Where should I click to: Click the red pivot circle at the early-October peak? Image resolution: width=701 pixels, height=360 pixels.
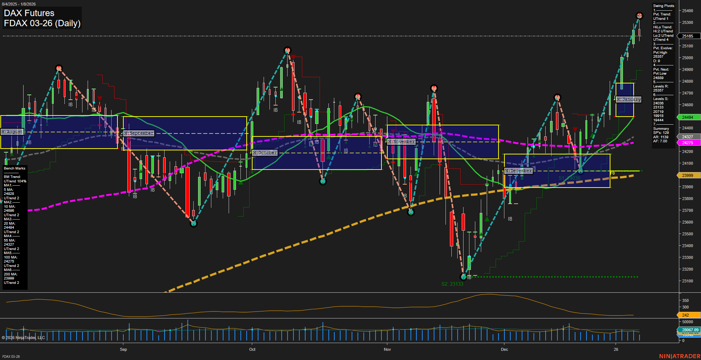tap(288, 50)
